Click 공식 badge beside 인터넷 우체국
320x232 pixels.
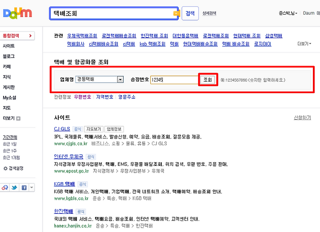click(91, 157)
